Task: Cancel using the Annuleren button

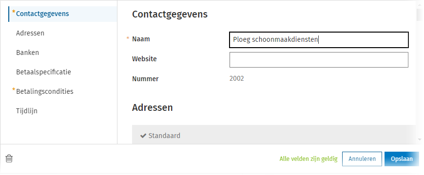Action: pyautogui.click(x=362, y=159)
